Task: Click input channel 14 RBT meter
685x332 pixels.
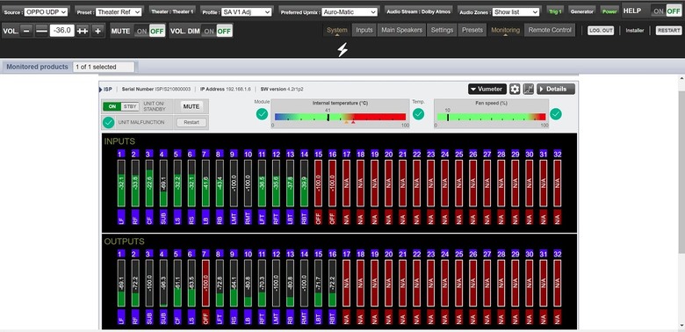Action: (x=304, y=183)
